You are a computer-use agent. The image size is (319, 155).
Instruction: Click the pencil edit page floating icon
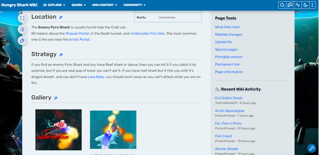22,41
